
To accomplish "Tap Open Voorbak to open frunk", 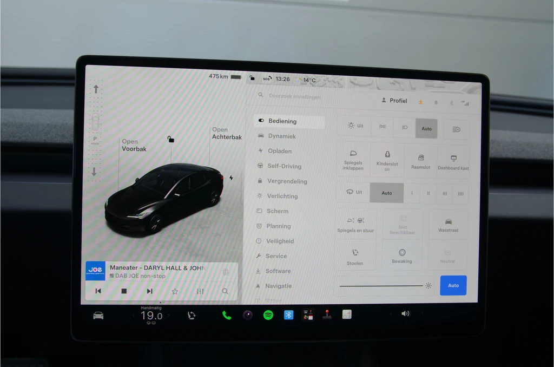I will click(134, 145).
